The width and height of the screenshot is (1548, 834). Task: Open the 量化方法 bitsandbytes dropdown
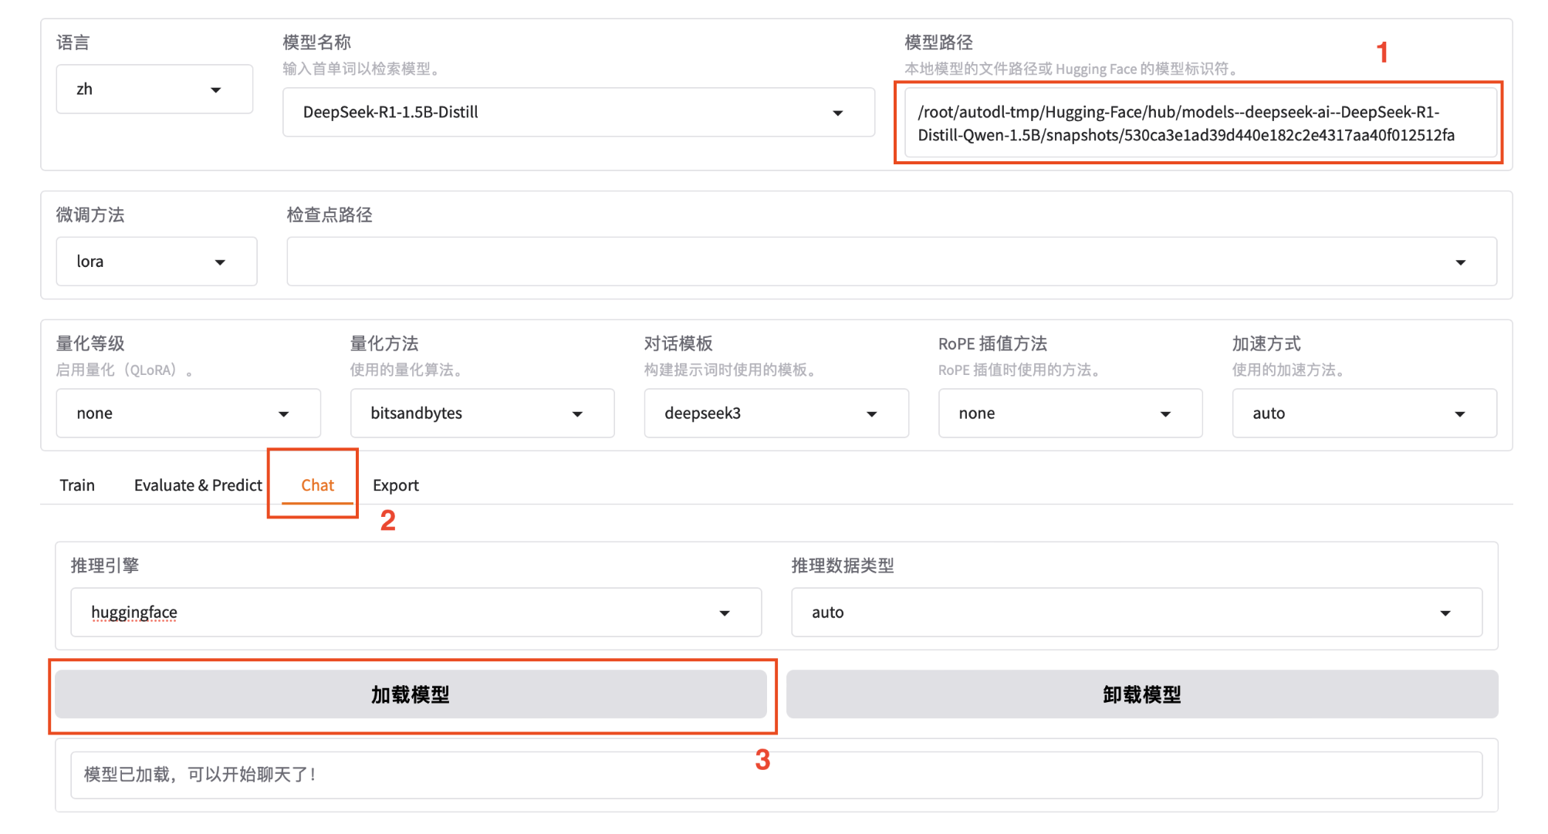click(x=482, y=414)
